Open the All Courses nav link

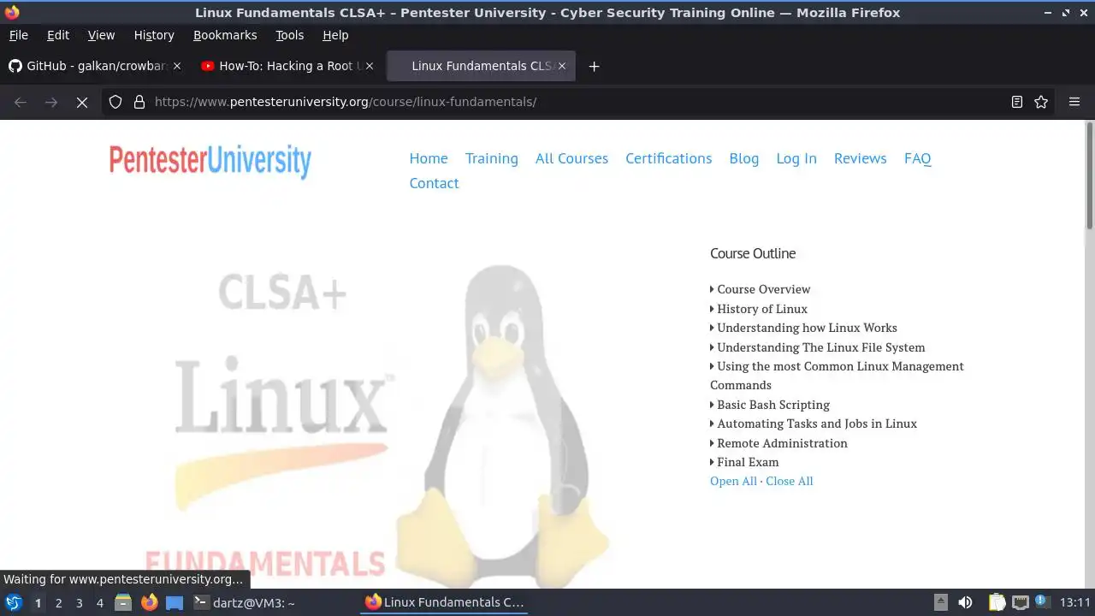571,158
